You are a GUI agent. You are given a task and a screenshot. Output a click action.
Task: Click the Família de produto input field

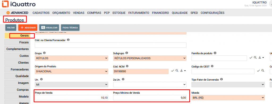point(219,58)
